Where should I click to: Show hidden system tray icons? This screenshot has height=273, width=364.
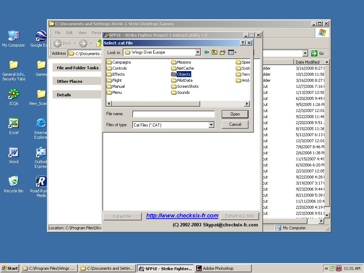326,269
